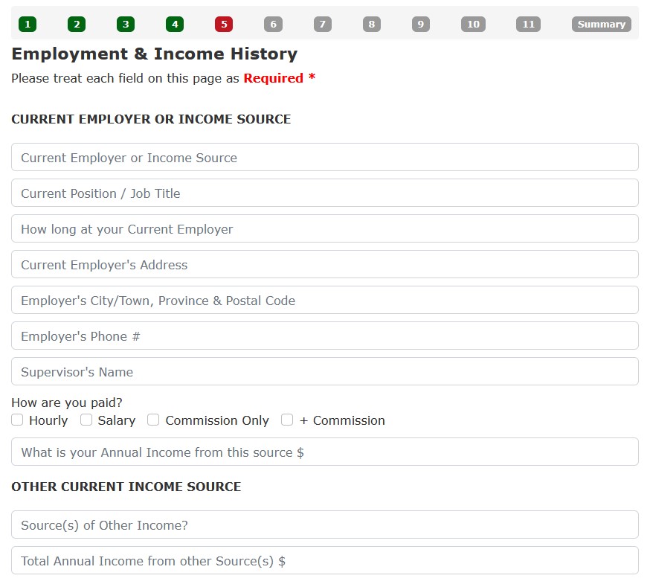Click step 11 in progress bar
Image resolution: width=650 pixels, height=587 pixels.
point(528,25)
